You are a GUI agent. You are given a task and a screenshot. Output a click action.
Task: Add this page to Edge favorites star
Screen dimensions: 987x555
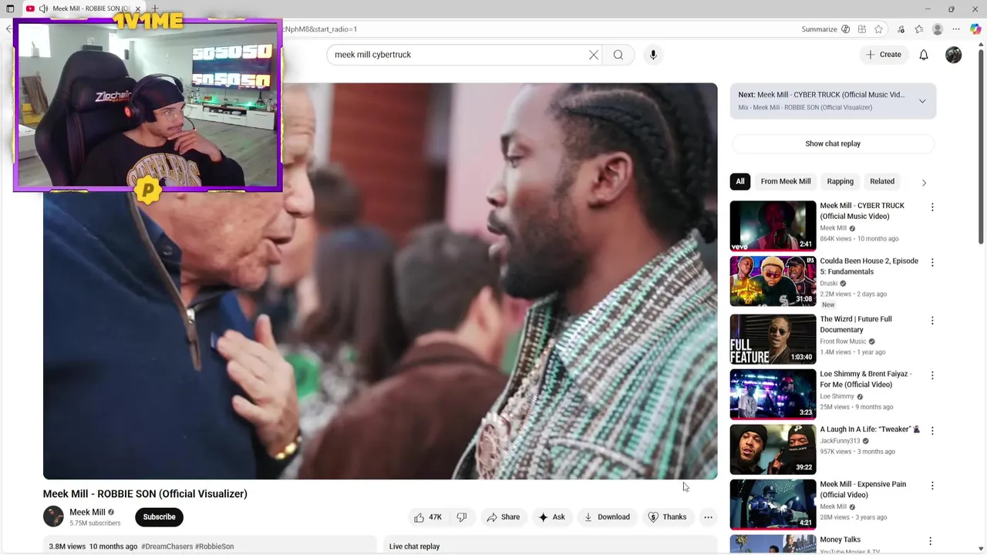pos(878,29)
